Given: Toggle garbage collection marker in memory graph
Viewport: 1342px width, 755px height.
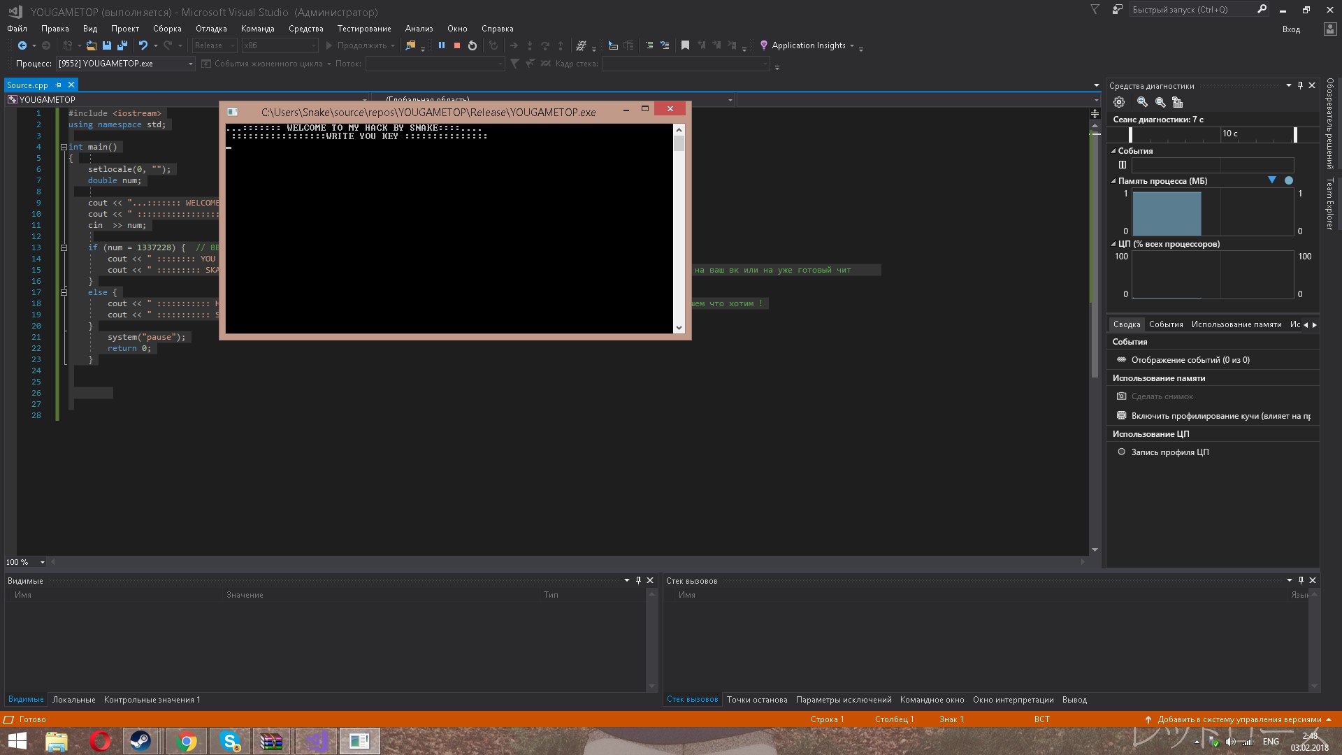Looking at the screenshot, I should pyautogui.click(x=1272, y=180).
